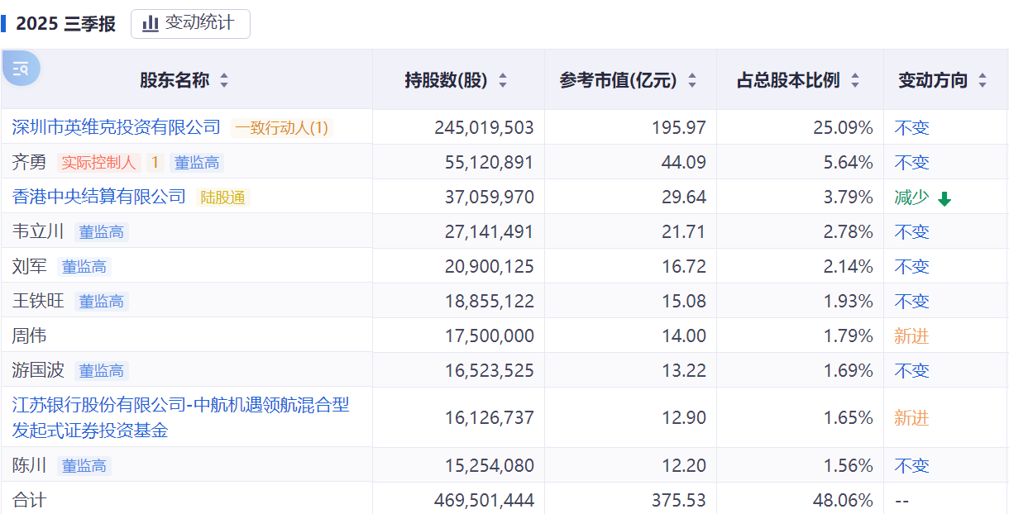Sort by 持股数(股) column arrows

click(x=503, y=80)
